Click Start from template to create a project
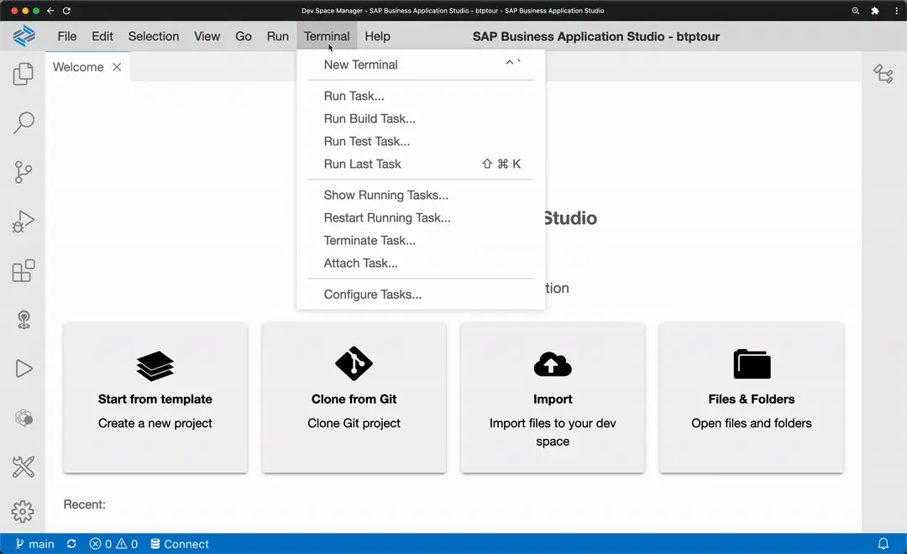907x554 pixels. click(155, 399)
